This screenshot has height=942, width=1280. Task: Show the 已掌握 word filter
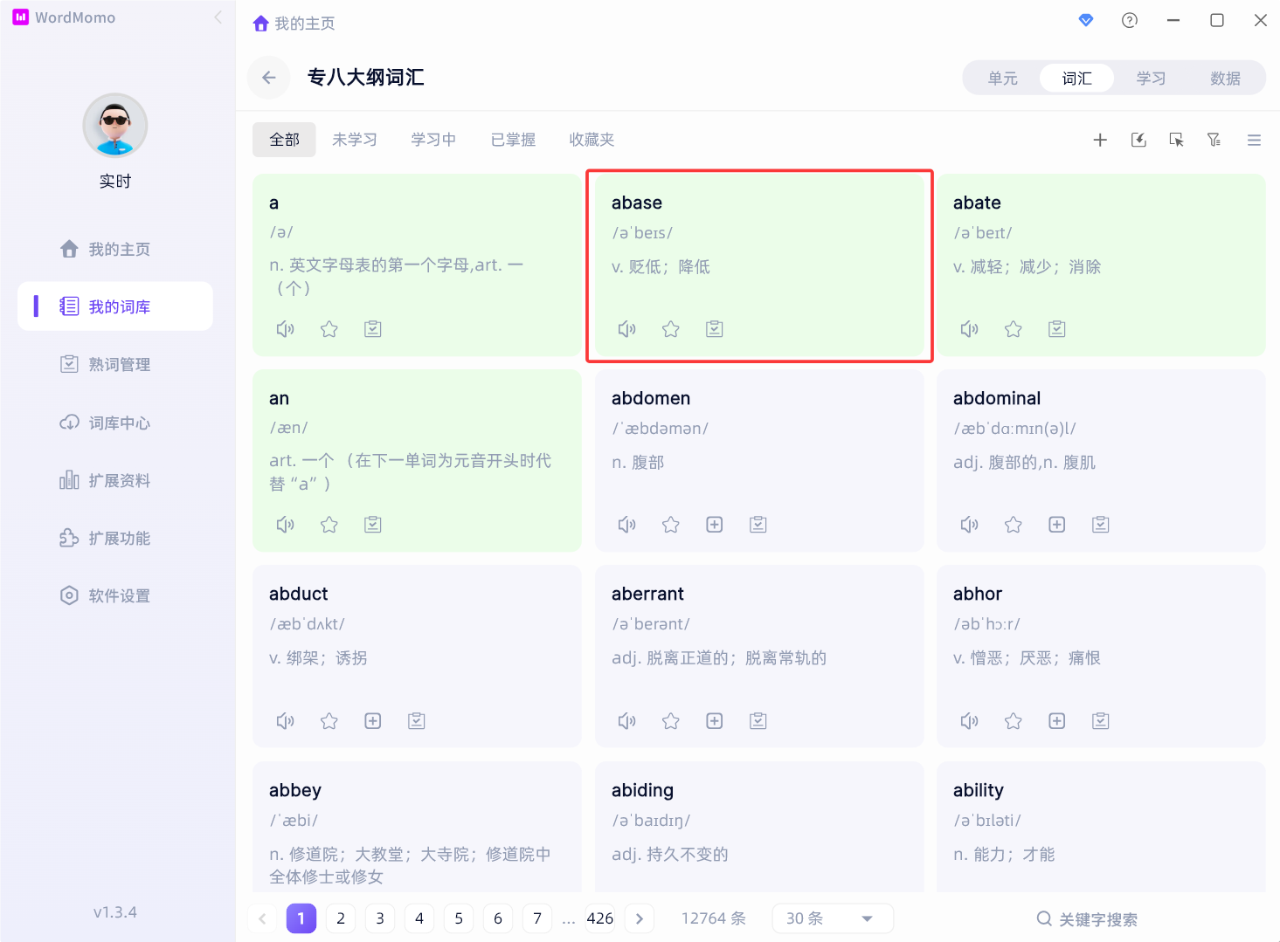513,140
